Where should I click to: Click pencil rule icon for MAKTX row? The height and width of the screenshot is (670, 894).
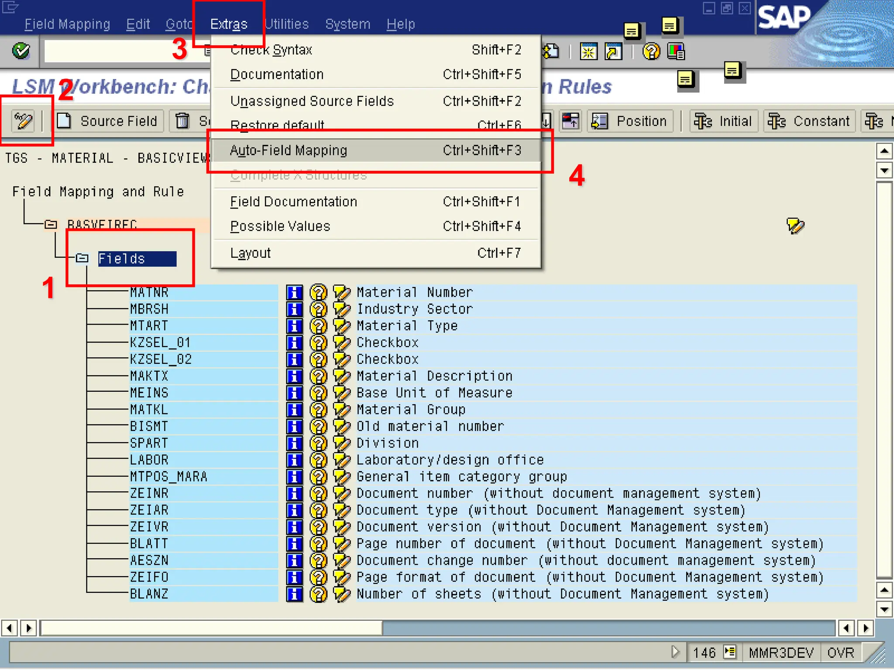click(x=342, y=376)
